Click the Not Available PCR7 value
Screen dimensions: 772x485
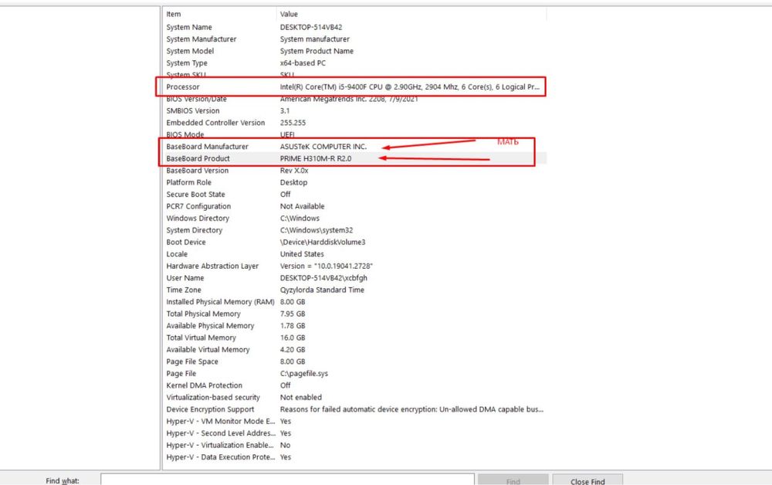pyautogui.click(x=303, y=206)
